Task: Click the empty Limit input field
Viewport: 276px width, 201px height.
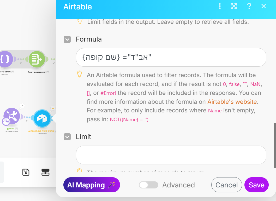Action: (171, 155)
